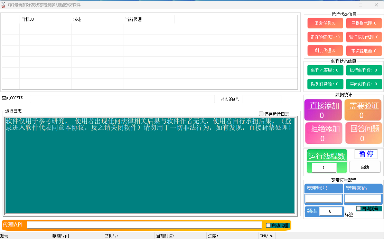Click the 当前代理 column header
Viewport: 384px width, 239px height.
coord(149,20)
